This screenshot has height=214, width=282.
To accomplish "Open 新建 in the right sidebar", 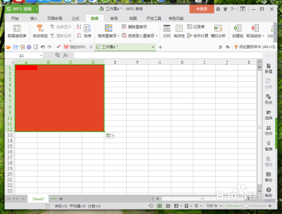I will coord(268,68).
